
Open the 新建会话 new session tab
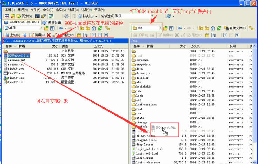[52, 22]
